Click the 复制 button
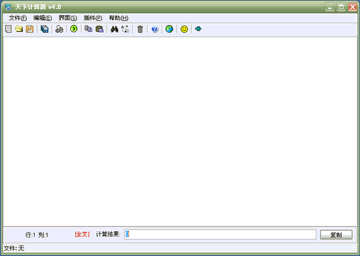The height and width of the screenshot is (256, 360). point(336,234)
